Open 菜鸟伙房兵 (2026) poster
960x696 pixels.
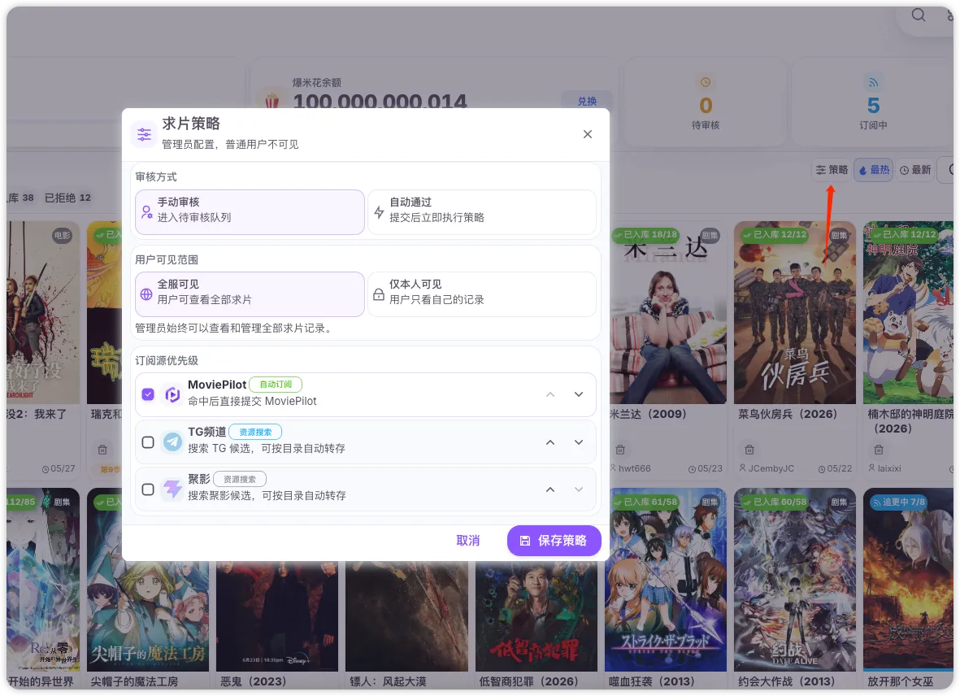coord(795,312)
